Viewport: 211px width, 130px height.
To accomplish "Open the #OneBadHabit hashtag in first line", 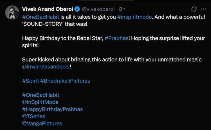I will point(41,17).
